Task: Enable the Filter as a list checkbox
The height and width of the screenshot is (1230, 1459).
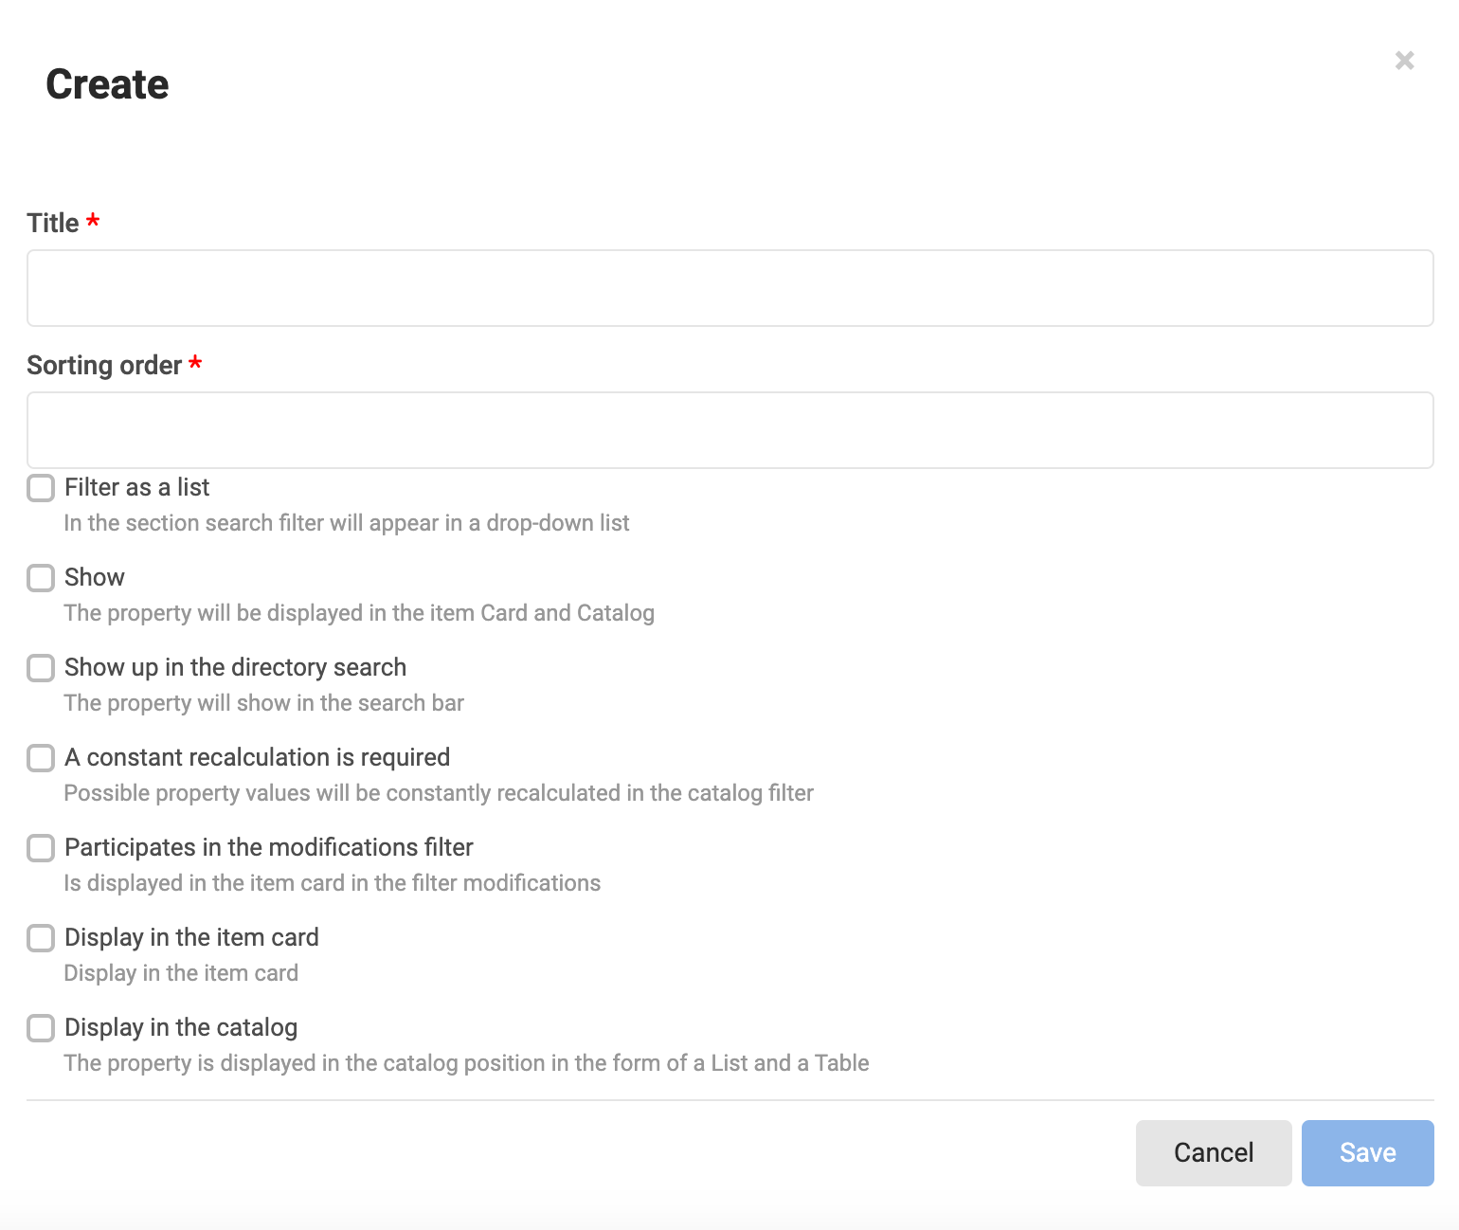Action: (x=41, y=488)
